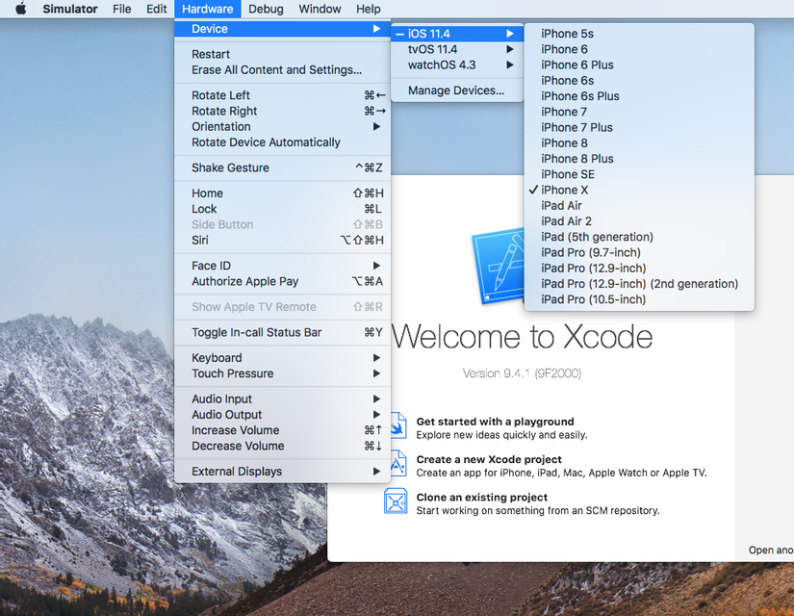Expand the Orientation submenu
This screenshot has height=616, width=794.
point(283,127)
